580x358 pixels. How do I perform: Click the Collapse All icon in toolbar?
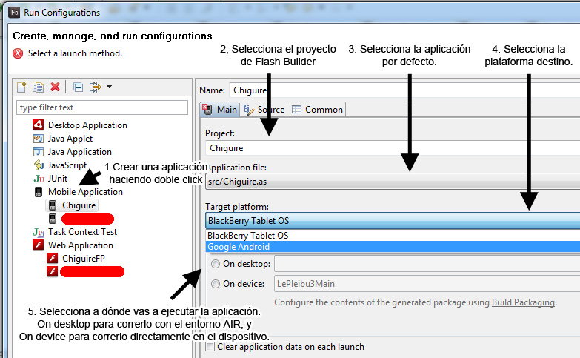tap(78, 87)
